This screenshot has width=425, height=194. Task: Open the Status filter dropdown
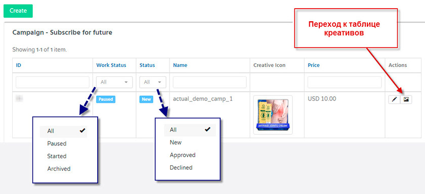[x=153, y=82]
